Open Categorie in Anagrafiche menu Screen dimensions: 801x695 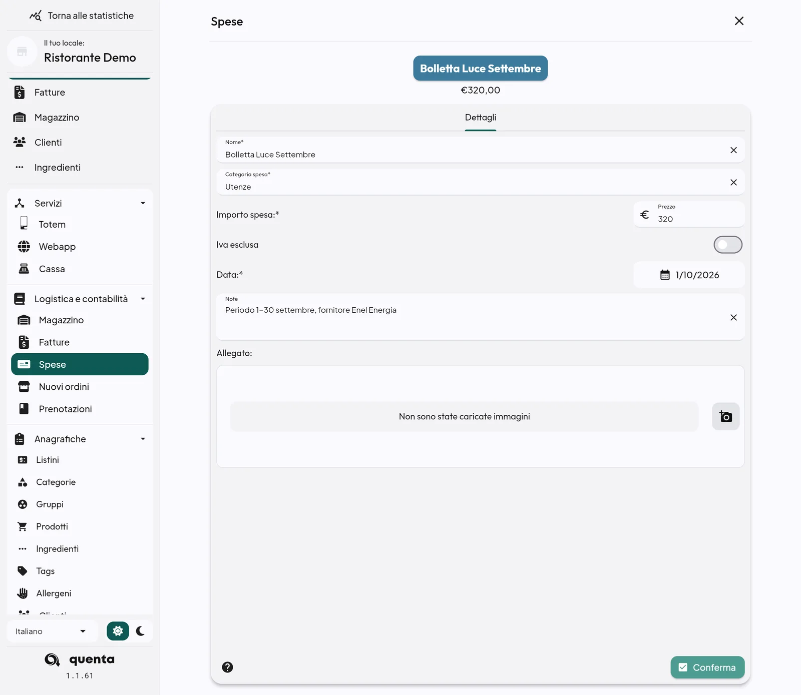coord(56,482)
